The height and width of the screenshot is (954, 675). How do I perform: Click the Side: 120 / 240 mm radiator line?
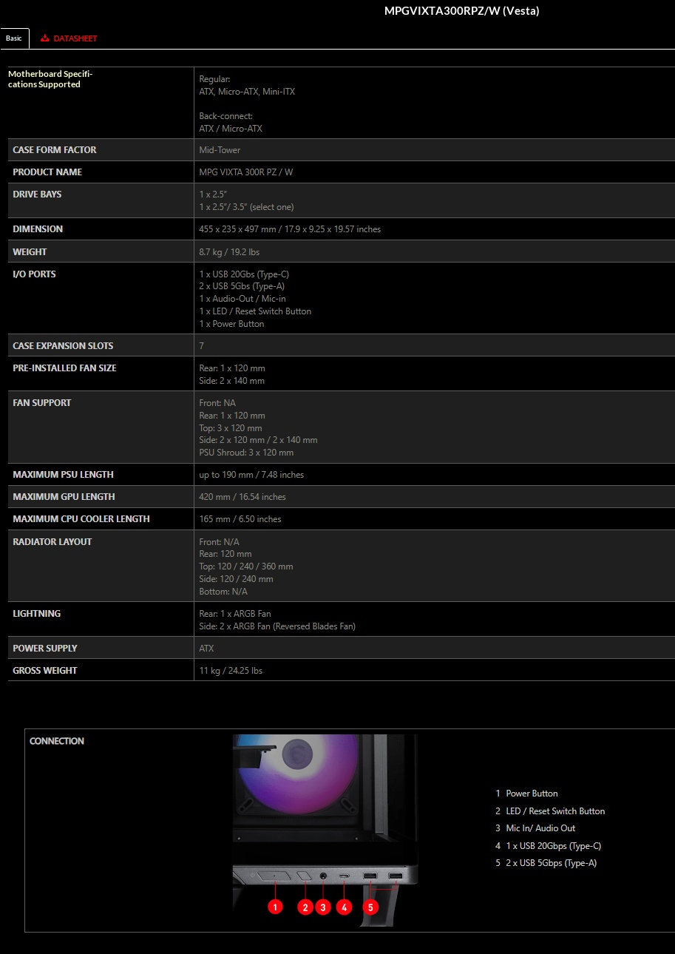point(236,579)
